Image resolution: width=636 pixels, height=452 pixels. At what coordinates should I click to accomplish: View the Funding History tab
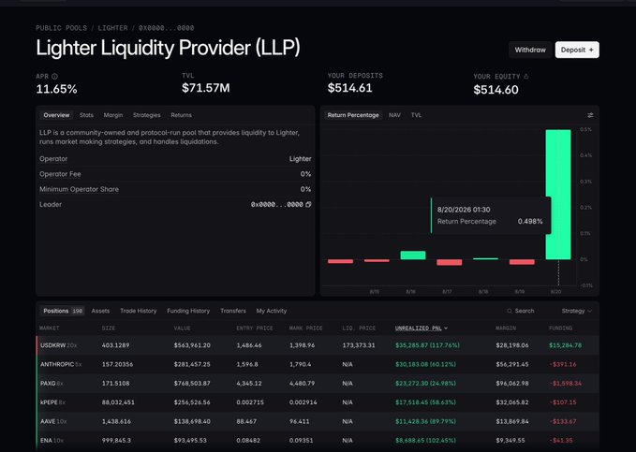(x=188, y=311)
